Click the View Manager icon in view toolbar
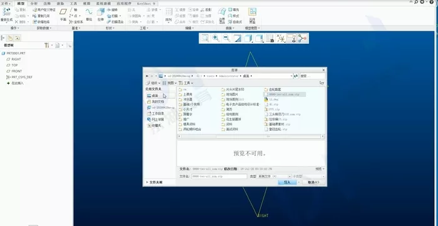This screenshot has width=438, height=226. (270, 38)
